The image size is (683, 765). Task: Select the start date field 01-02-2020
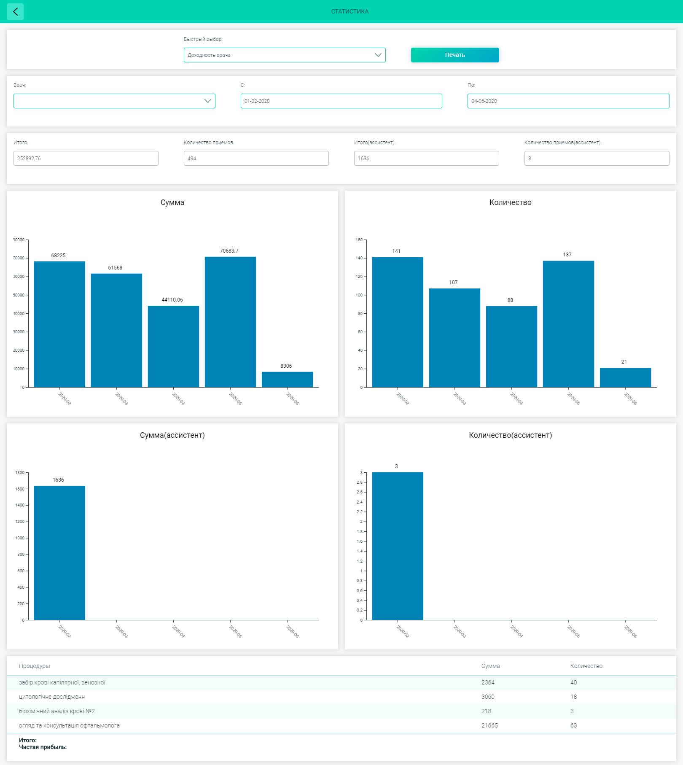(341, 101)
